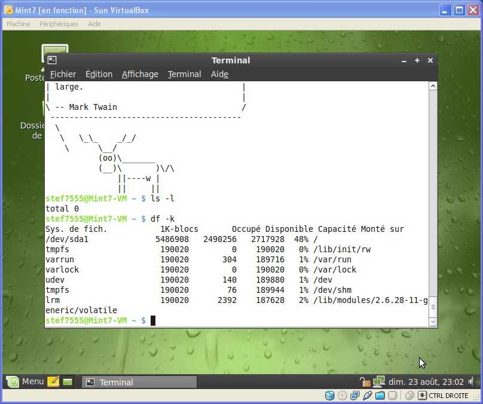Click the CTRL DROITE host key label
Image resolution: width=483 pixels, height=404 pixels.
[x=448, y=396]
